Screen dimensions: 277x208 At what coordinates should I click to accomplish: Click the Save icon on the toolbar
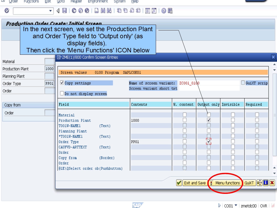click(x=64, y=11)
